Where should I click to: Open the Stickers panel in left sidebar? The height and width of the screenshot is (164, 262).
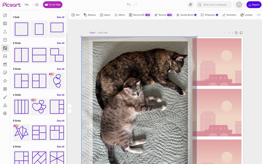tap(5, 73)
